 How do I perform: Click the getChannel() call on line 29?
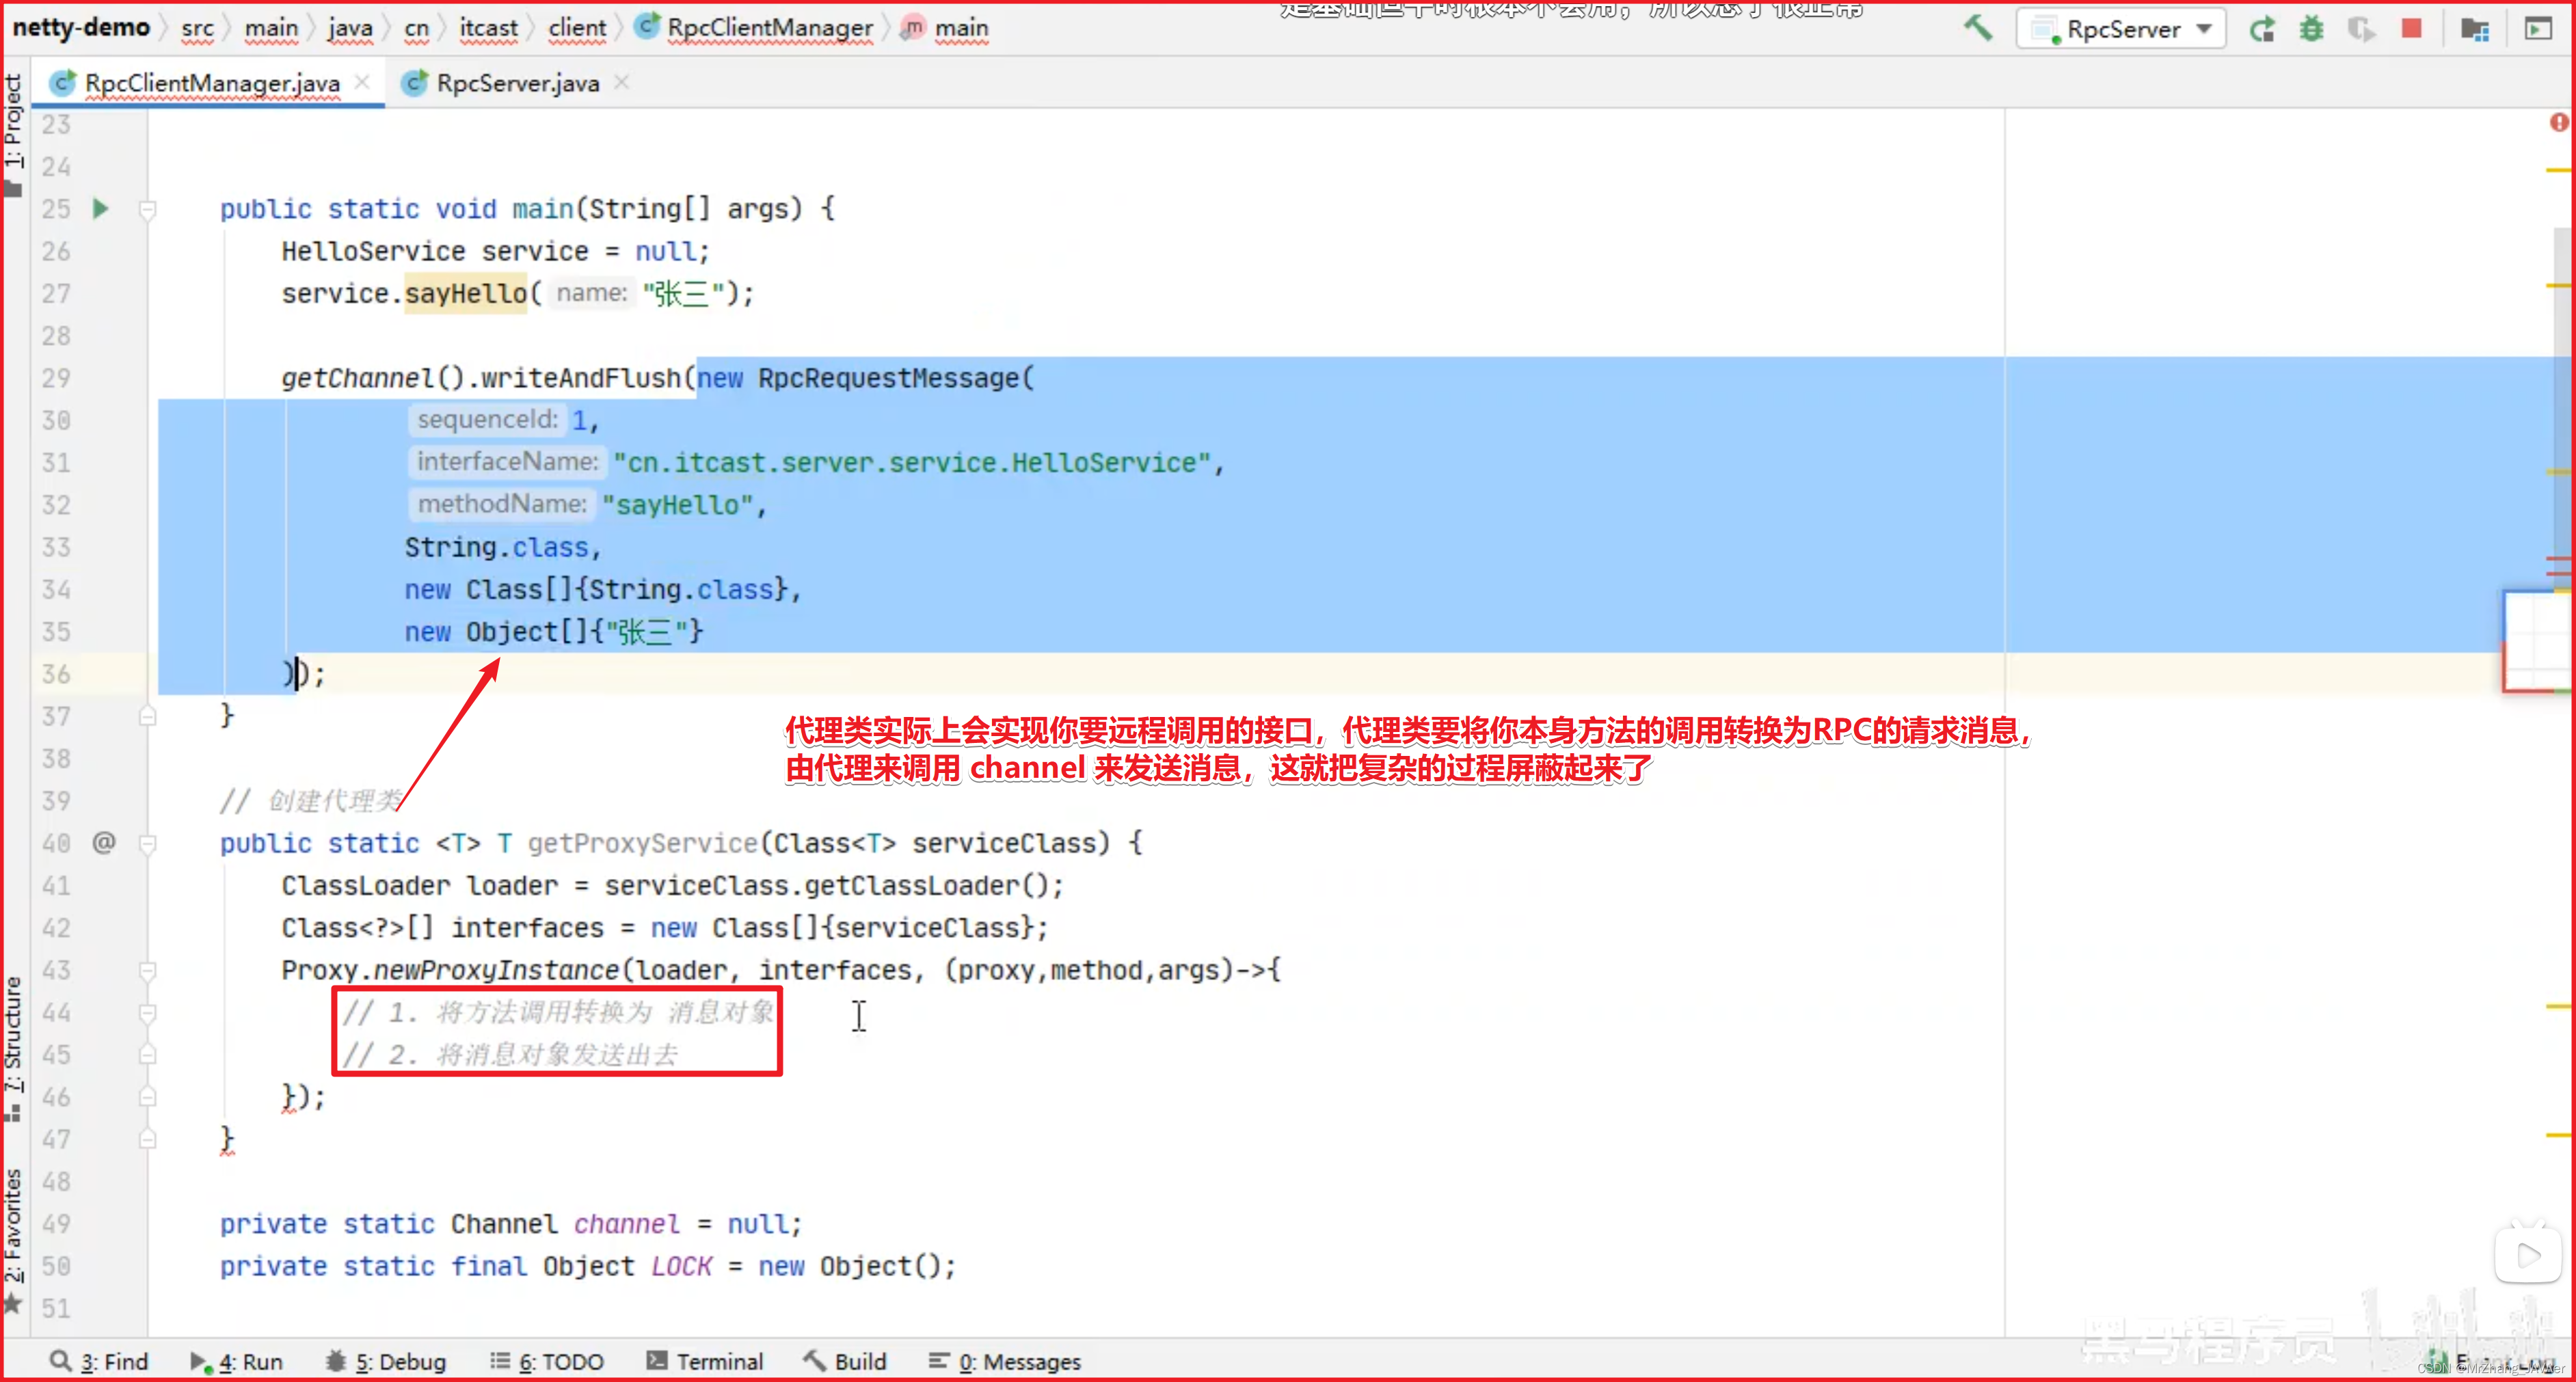click(373, 378)
